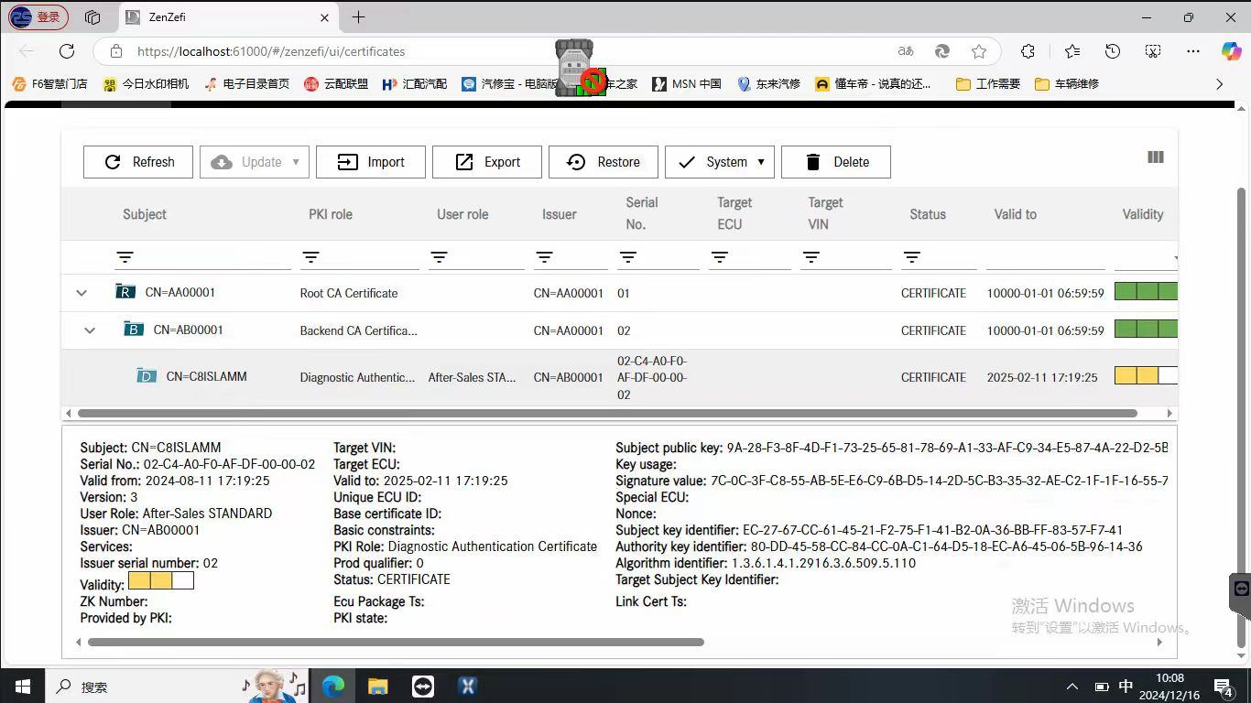This screenshot has width=1251, height=703.
Task: Open Serial No. column filter icon
Action: pos(627,257)
